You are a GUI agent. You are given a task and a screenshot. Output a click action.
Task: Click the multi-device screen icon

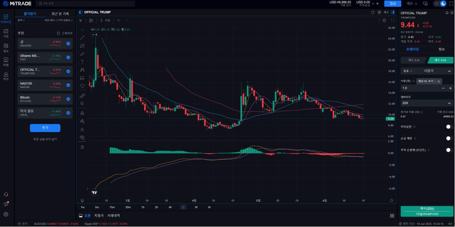point(425,4)
